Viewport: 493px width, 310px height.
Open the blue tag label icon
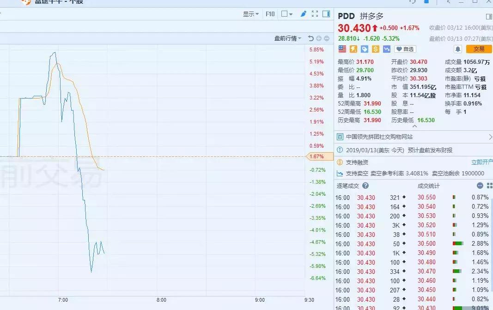(364, 49)
